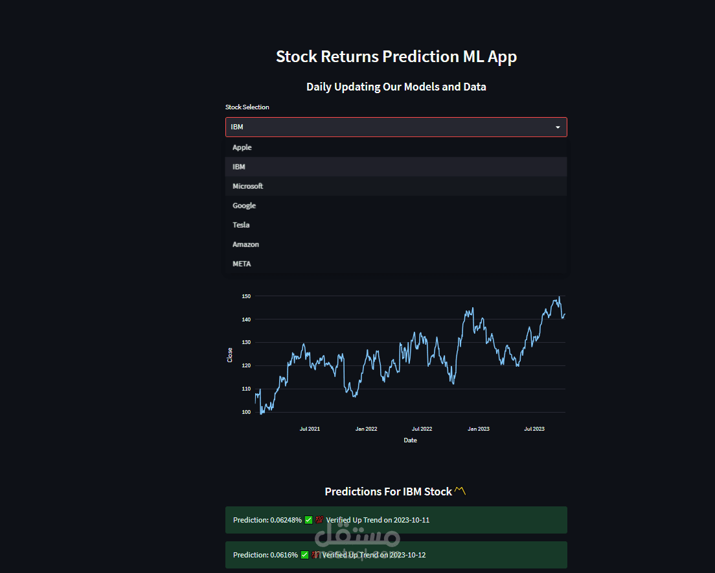
Task: Pick the META stock option
Action: [396, 264]
